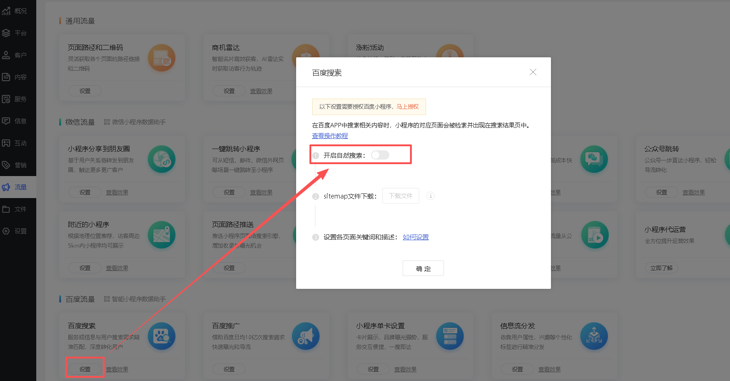Open the 查看操作教程 link
Viewport: 730px width, 381px height.
pyautogui.click(x=330, y=136)
